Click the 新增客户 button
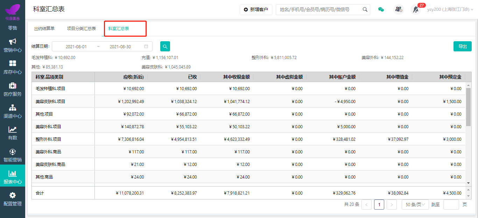The width and height of the screenshot is (478, 218). pos(256,9)
